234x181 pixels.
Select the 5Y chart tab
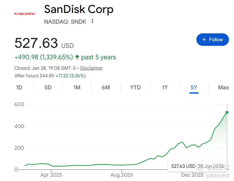(x=194, y=88)
